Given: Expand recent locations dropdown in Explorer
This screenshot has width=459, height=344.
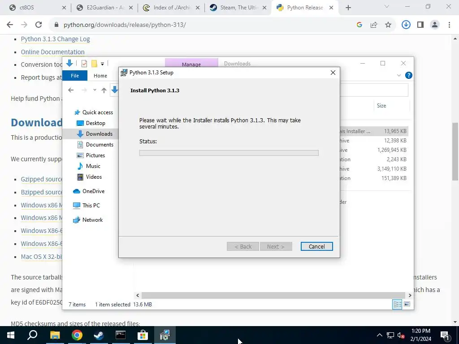Looking at the screenshot, I should pyautogui.click(x=95, y=90).
